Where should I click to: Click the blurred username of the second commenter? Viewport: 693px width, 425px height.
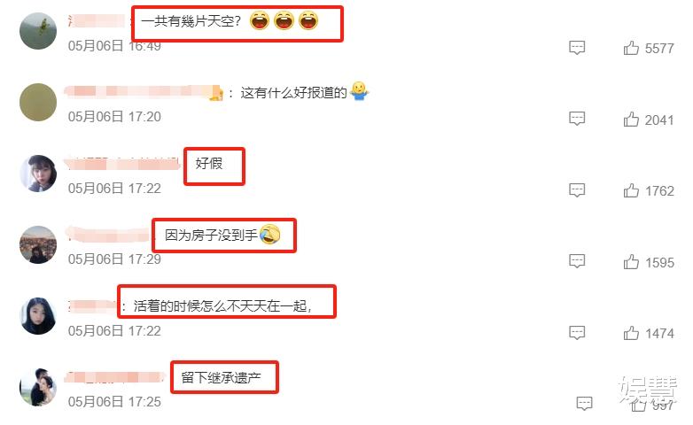(x=143, y=92)
